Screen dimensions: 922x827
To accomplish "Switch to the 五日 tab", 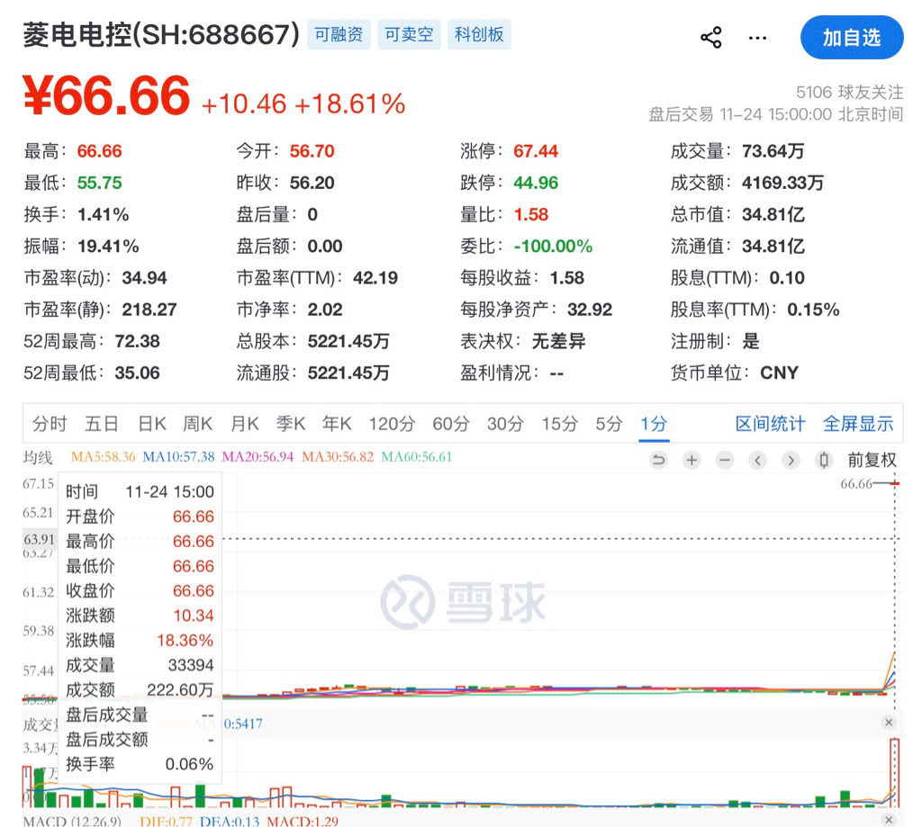I will [102, 424].
